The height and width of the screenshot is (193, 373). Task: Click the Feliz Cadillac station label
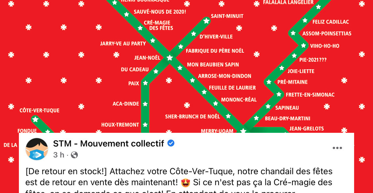click(x=331, y=22)
